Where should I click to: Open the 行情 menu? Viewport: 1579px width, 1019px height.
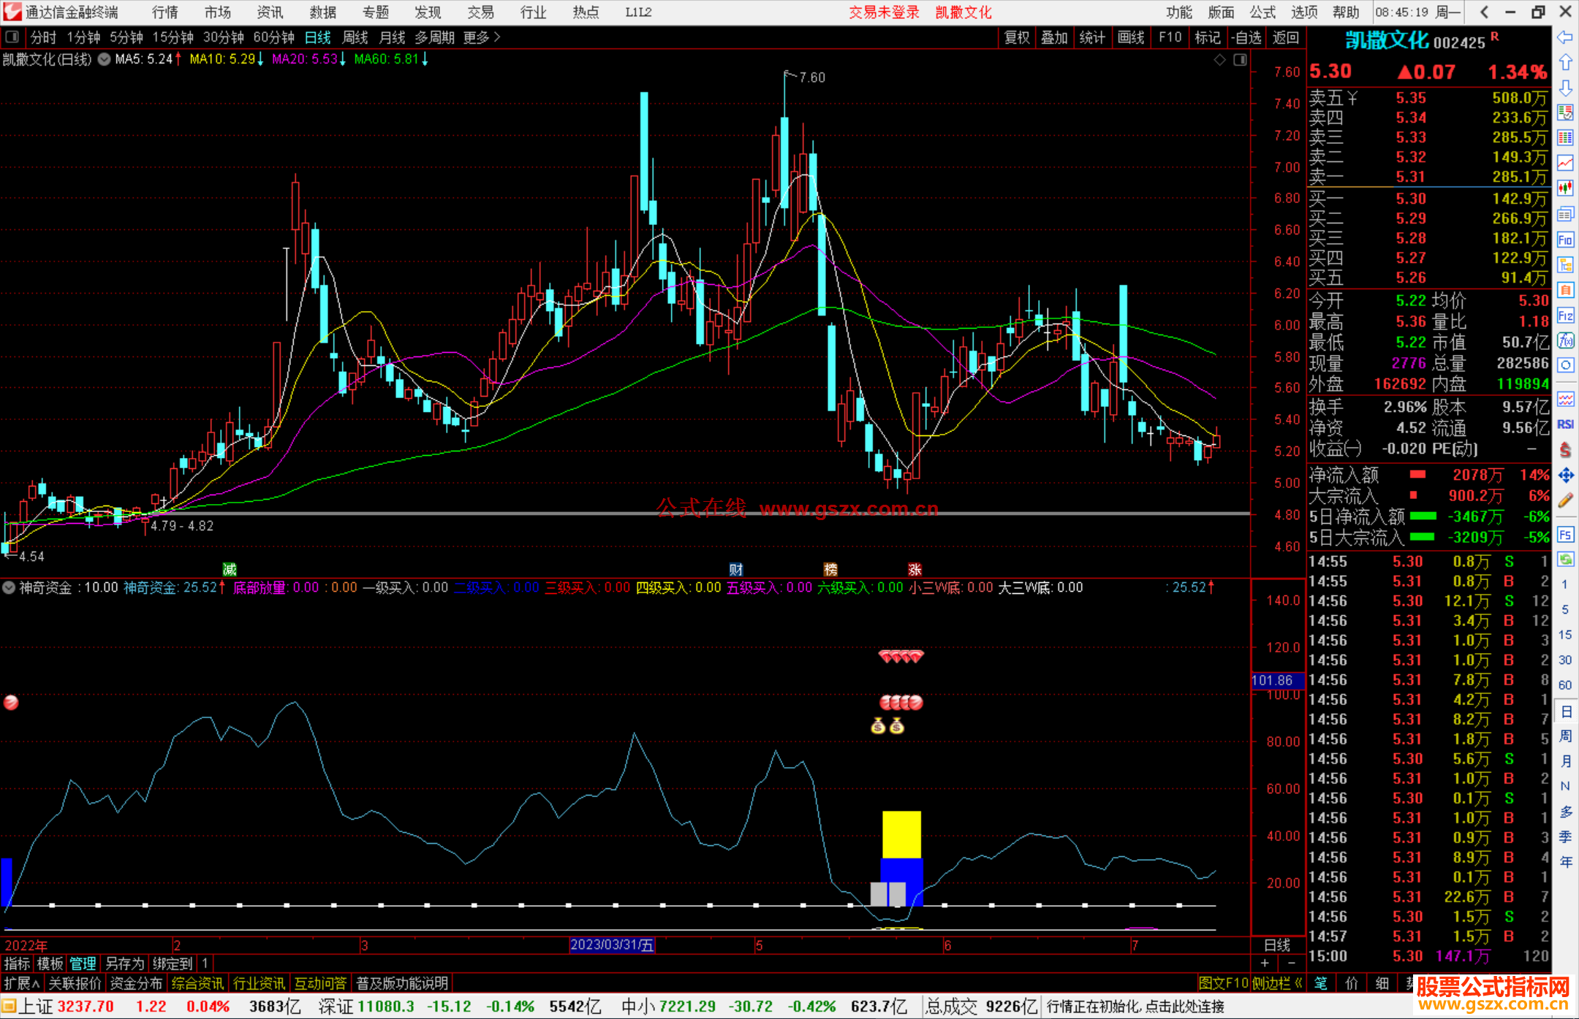164,12
